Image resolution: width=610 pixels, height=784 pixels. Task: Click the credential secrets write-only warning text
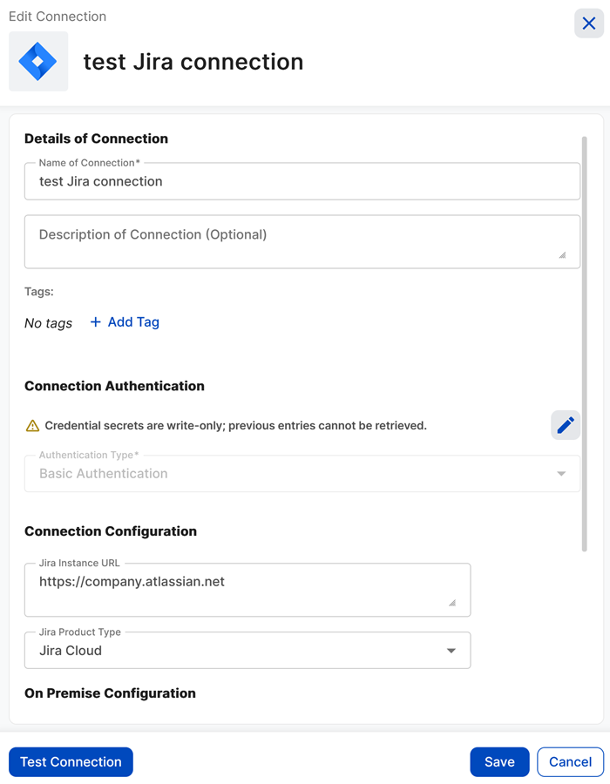[x=235, y=425]
